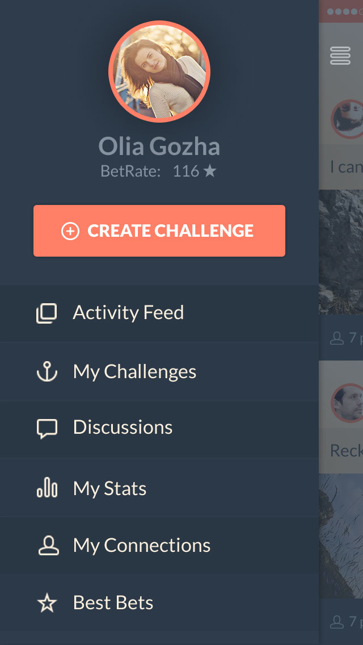Go to My Challenges
Viewport: 363px width, 645px height.
pos(134,372)
